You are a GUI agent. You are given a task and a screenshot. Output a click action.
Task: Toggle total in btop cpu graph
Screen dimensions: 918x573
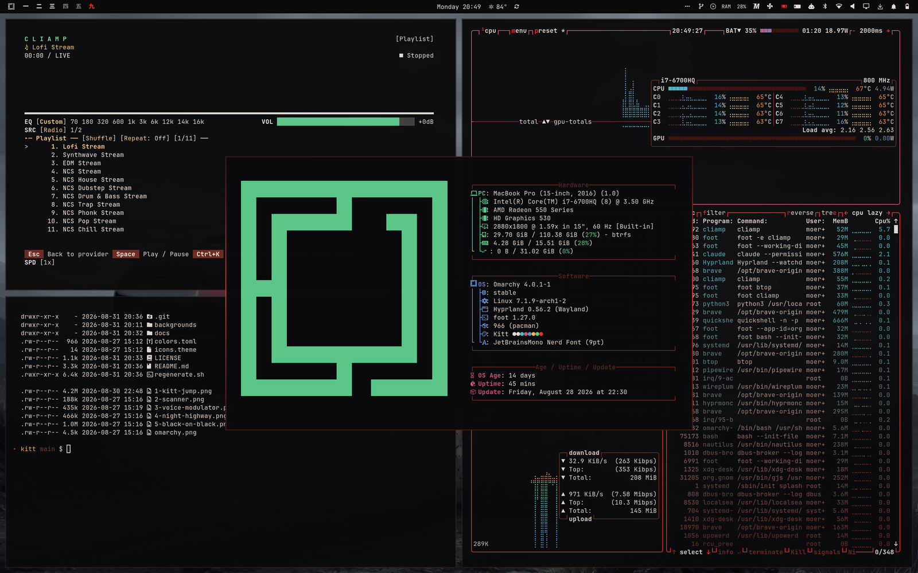[528, 121]
